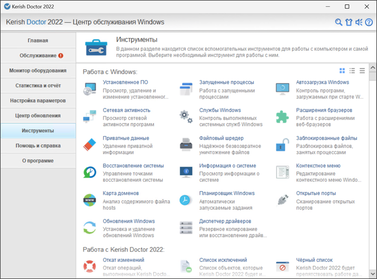Click the Диспетчер драйверов link

click(225, 221)
